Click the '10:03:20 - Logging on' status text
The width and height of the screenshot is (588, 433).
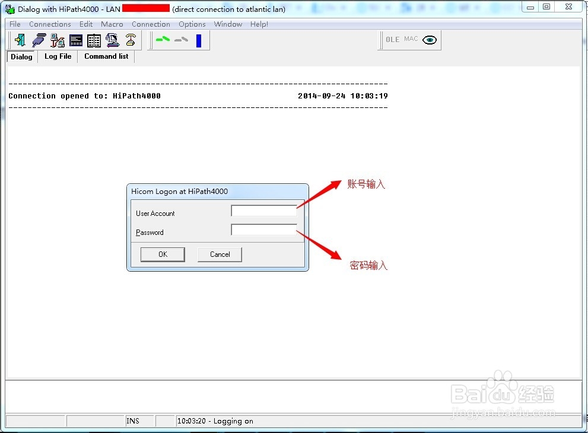click(x=215, y=421)
